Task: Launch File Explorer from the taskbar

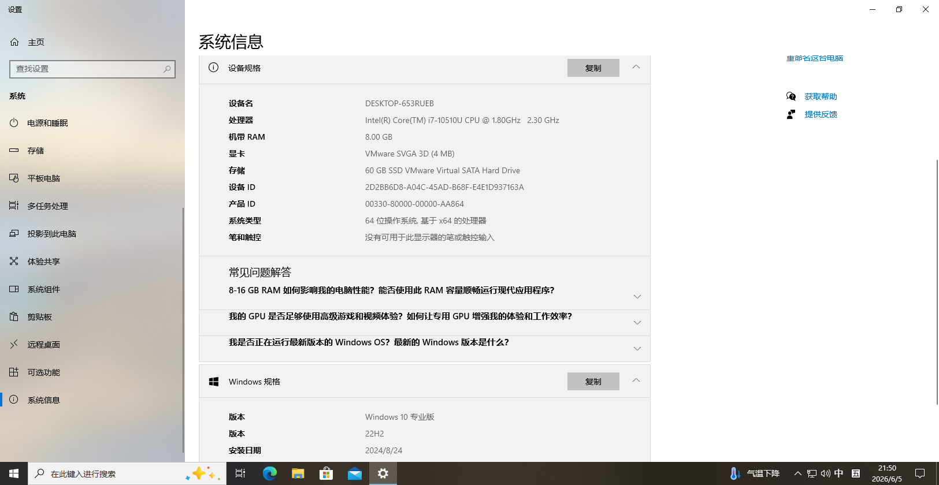Action: [x=298, y=473]
